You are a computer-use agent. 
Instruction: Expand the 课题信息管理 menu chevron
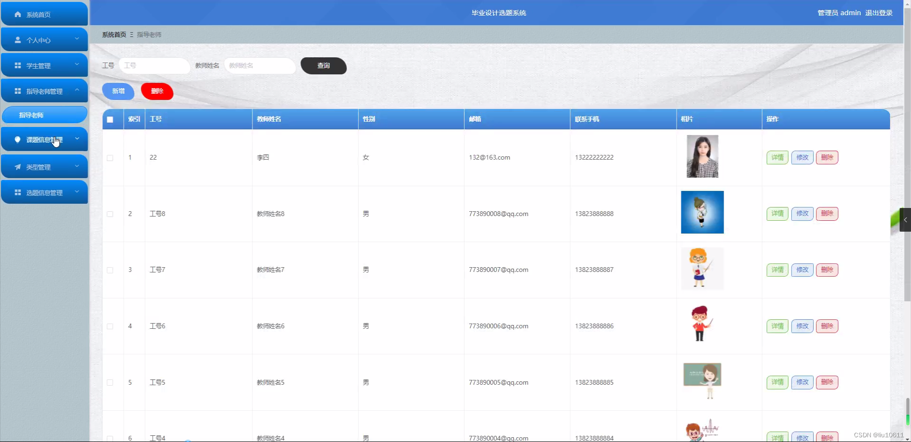(x=77, y=139)
